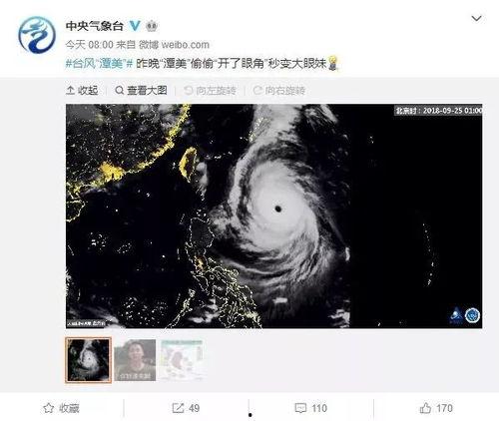The height and width of the screenshot is (421, 499).
Task: Open the 中央气象台 profile avatar
Action: pyautogui.click(x=37, y=35)
